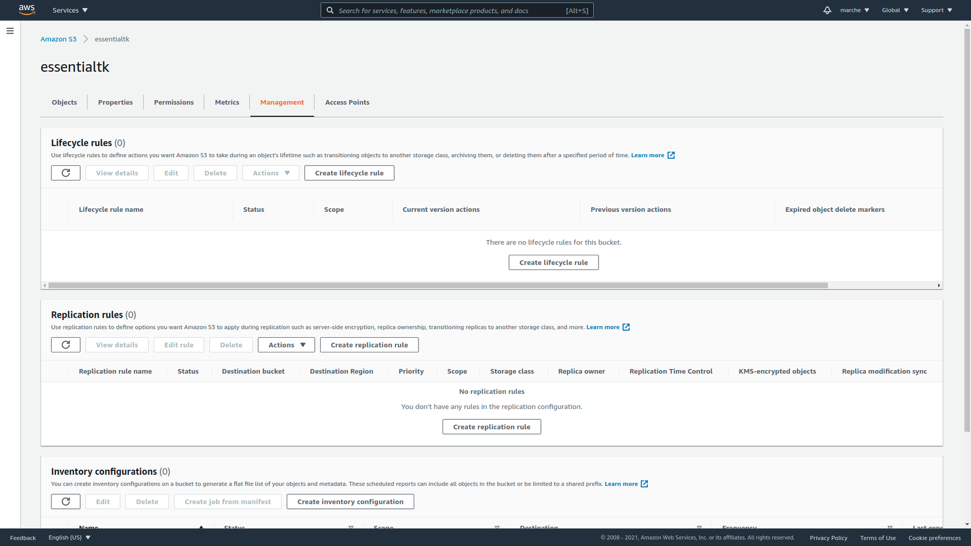Switch to the Properties tab

(x=115, y=102)
